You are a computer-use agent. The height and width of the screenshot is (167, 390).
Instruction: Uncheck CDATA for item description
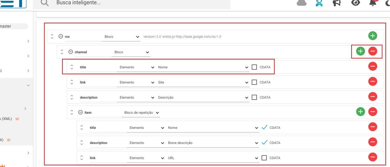pos(264,143)
